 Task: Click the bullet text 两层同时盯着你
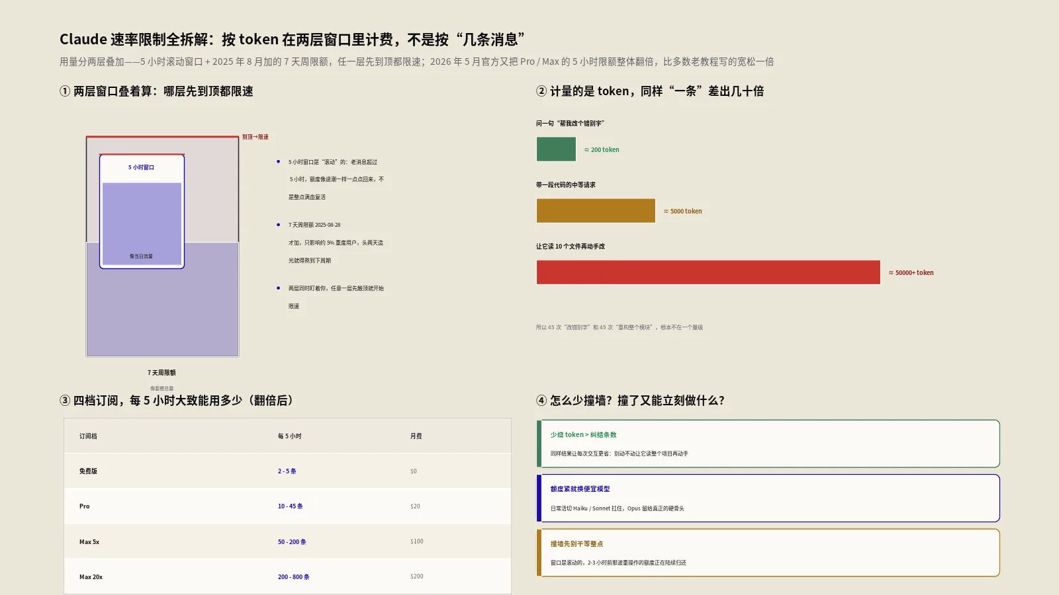click(x=336, y=297)
